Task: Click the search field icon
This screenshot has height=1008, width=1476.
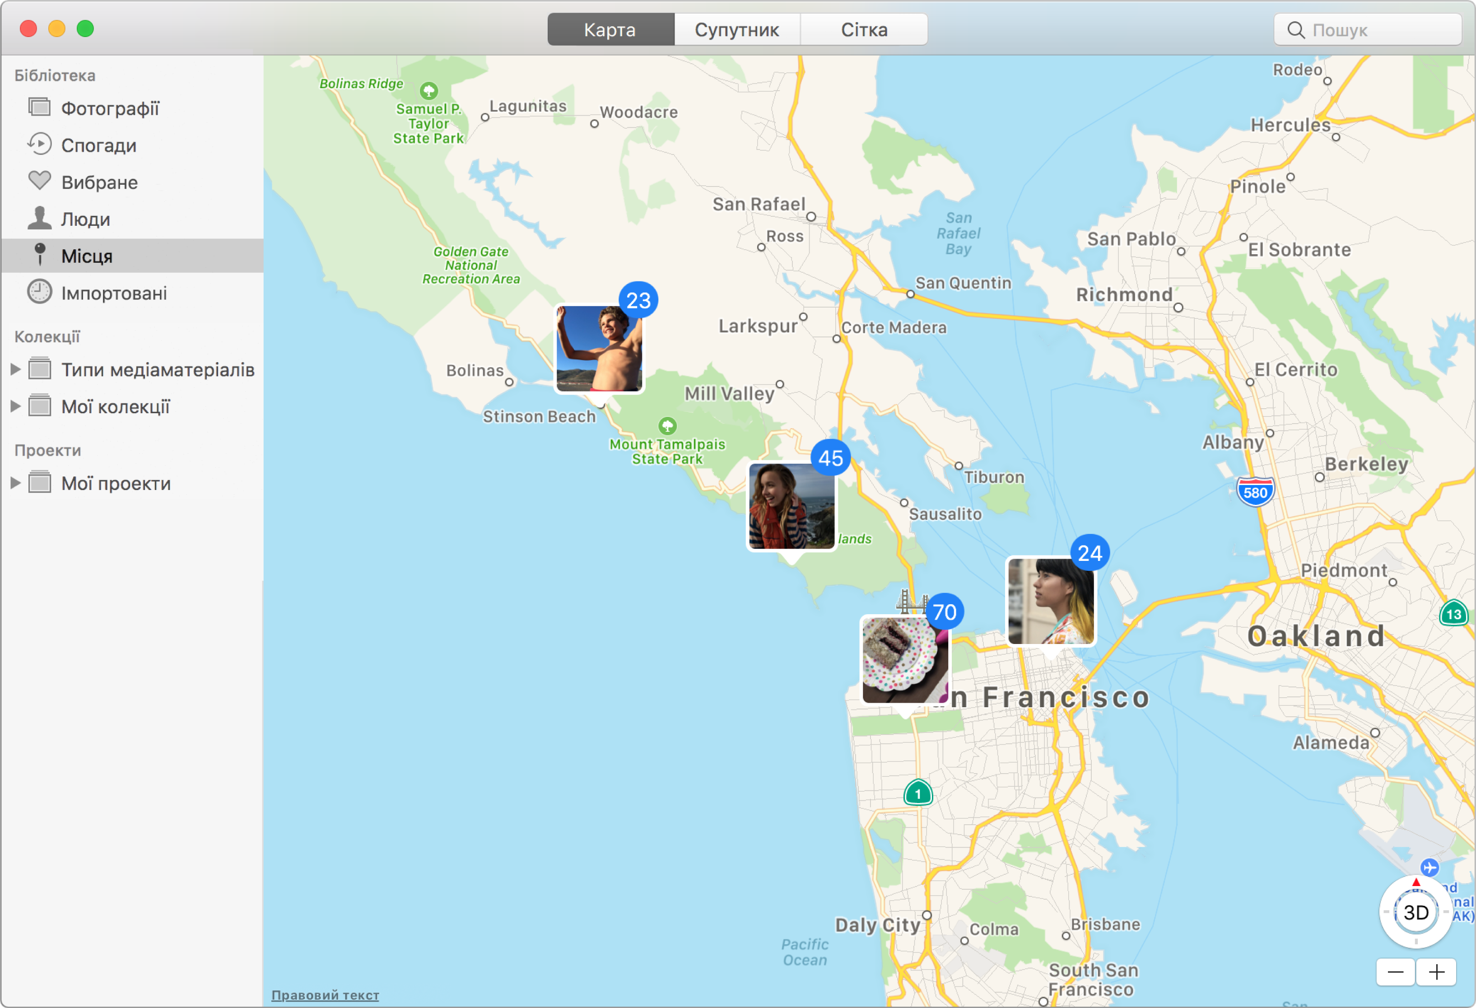Action: pyautogui.click(x=1294, y=29)
